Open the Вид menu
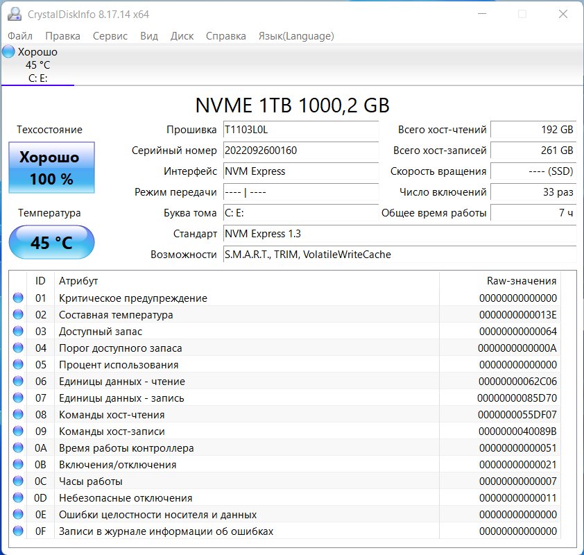This screenshot has width=584, height=555. [x=149, y=36]
